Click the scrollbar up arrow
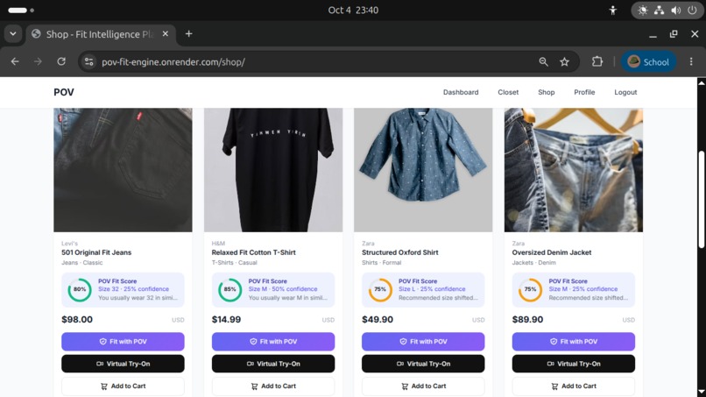Screen dimensions: 706x397 coord(701,83)
